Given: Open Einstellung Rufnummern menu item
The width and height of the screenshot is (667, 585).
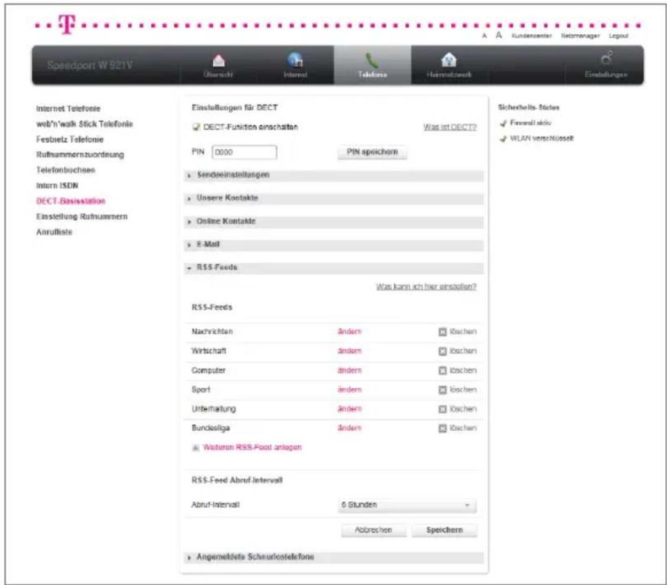Looking at the screenshot, I should (x=82, y=217).
